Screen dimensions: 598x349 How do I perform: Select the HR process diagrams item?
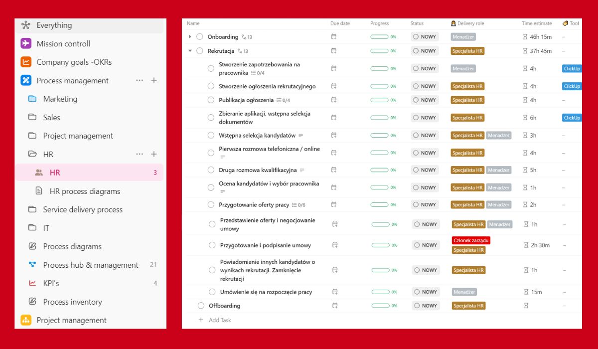[85, 191]
